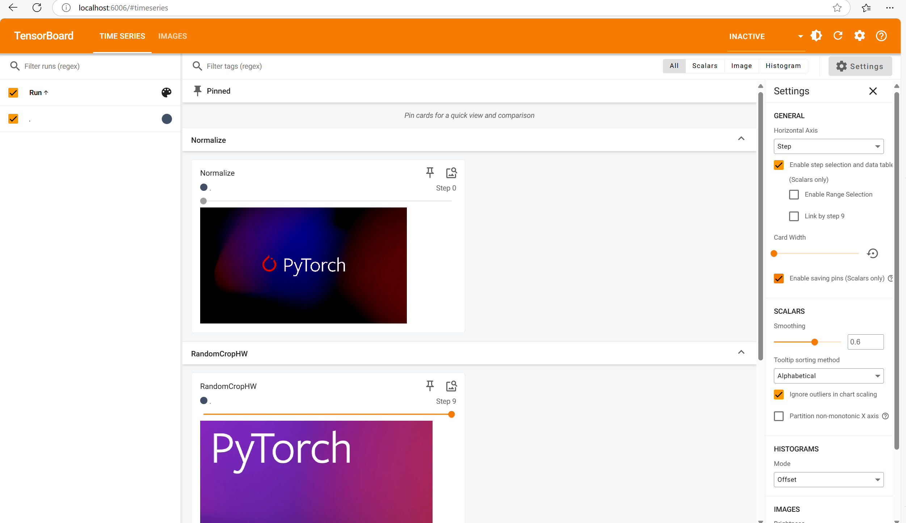
Task: Open the Horizontal Axis Step dropdown
Action: [x=828, y=146]
